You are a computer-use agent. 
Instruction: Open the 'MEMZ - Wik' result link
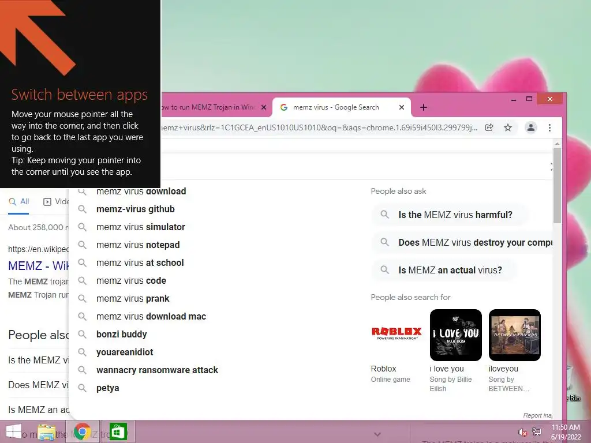click(x=39, y=265)
